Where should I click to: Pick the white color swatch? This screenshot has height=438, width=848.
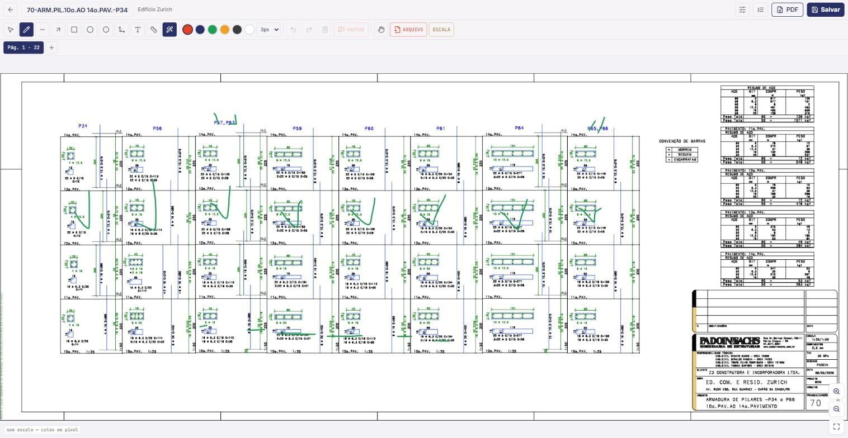pyautogui.click(x=249, y=30)
